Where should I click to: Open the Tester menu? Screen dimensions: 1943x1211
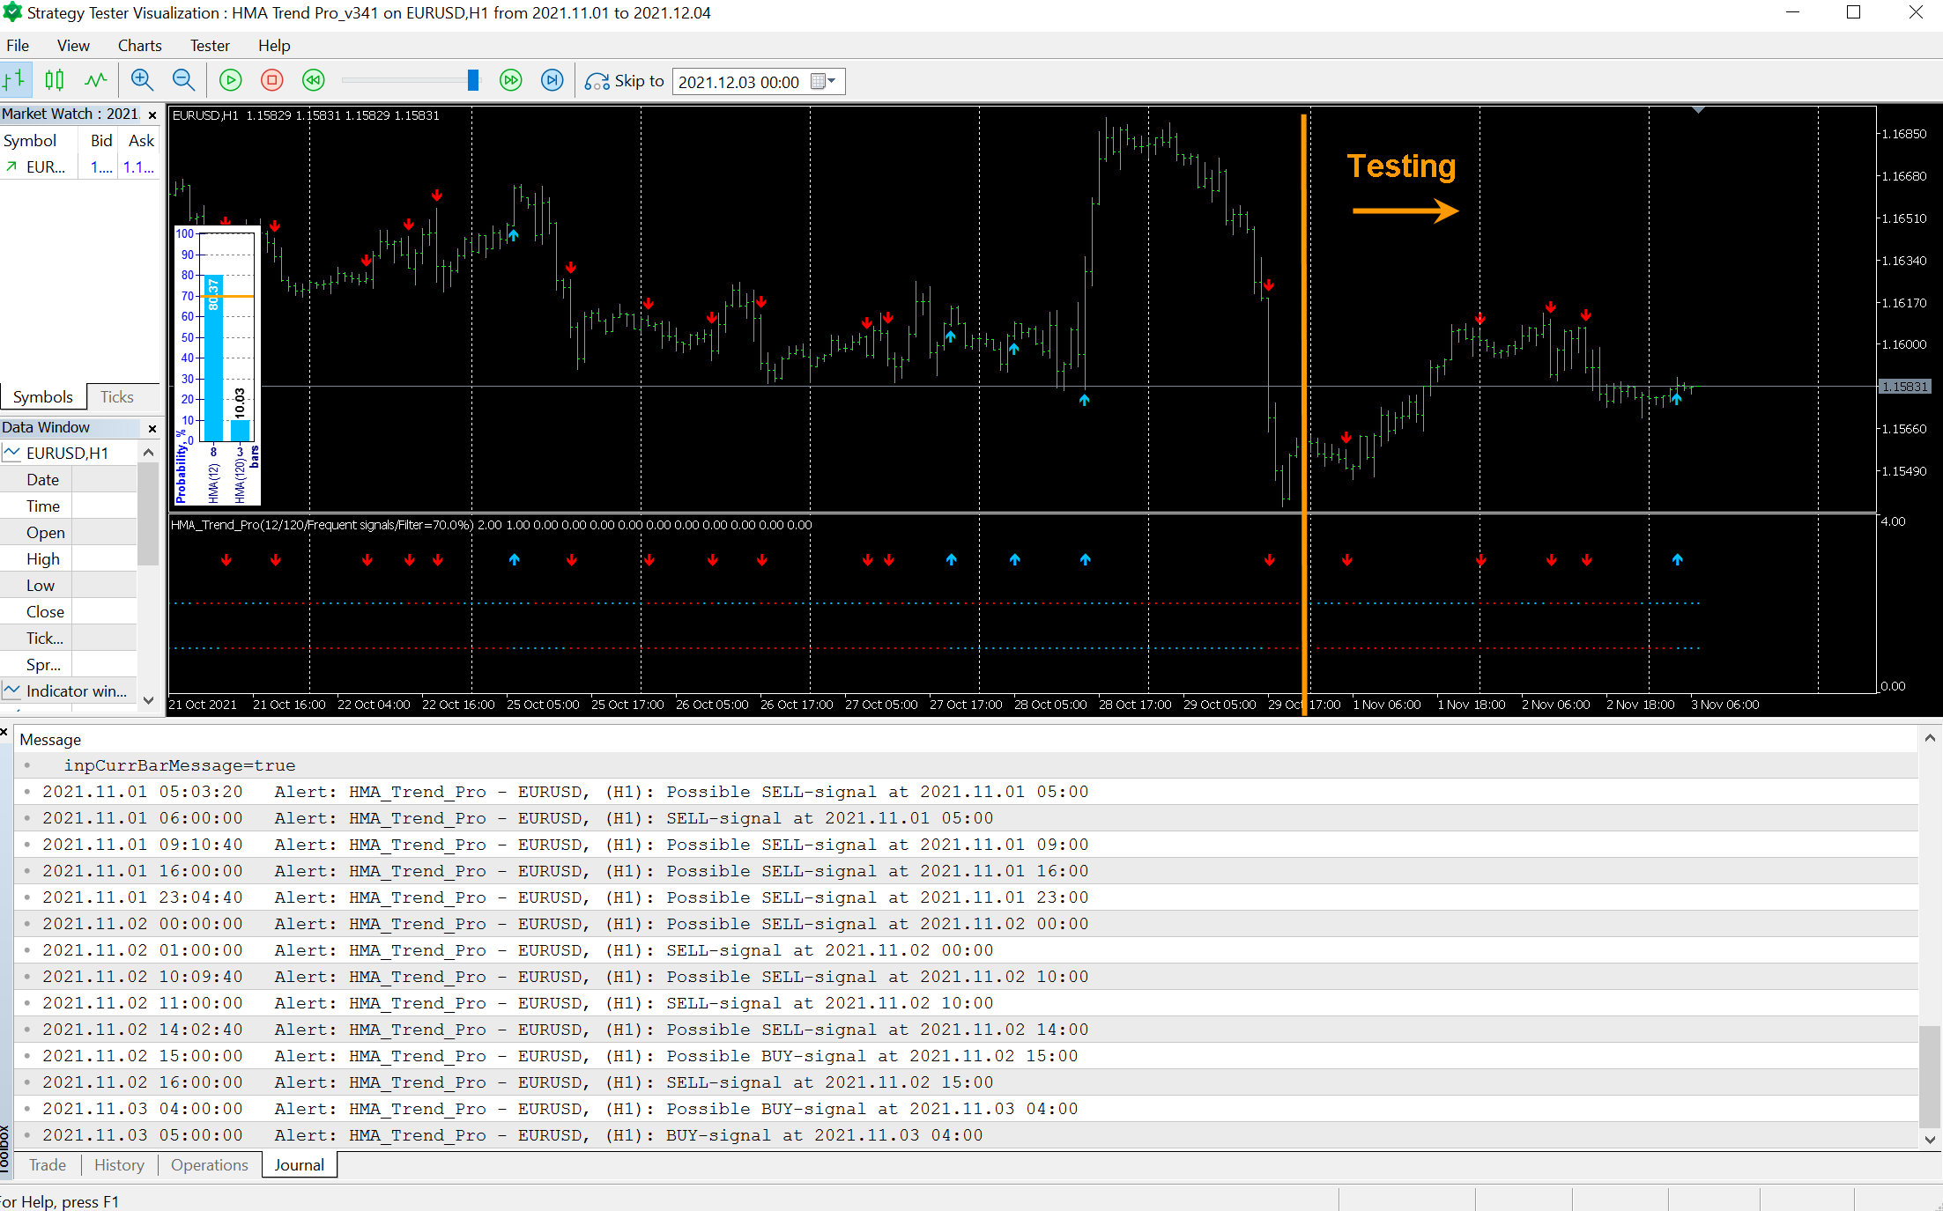point(209,46)
